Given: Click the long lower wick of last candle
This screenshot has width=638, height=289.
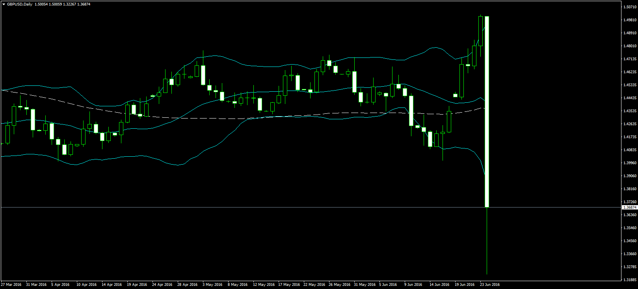Looking at the screenshot, I should (x=487, y=240).
